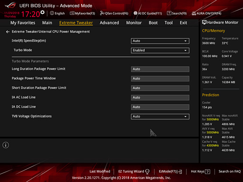The image size is (243, 182).
Task: Click the info icon in help area
Action: (x=6, y=145)
